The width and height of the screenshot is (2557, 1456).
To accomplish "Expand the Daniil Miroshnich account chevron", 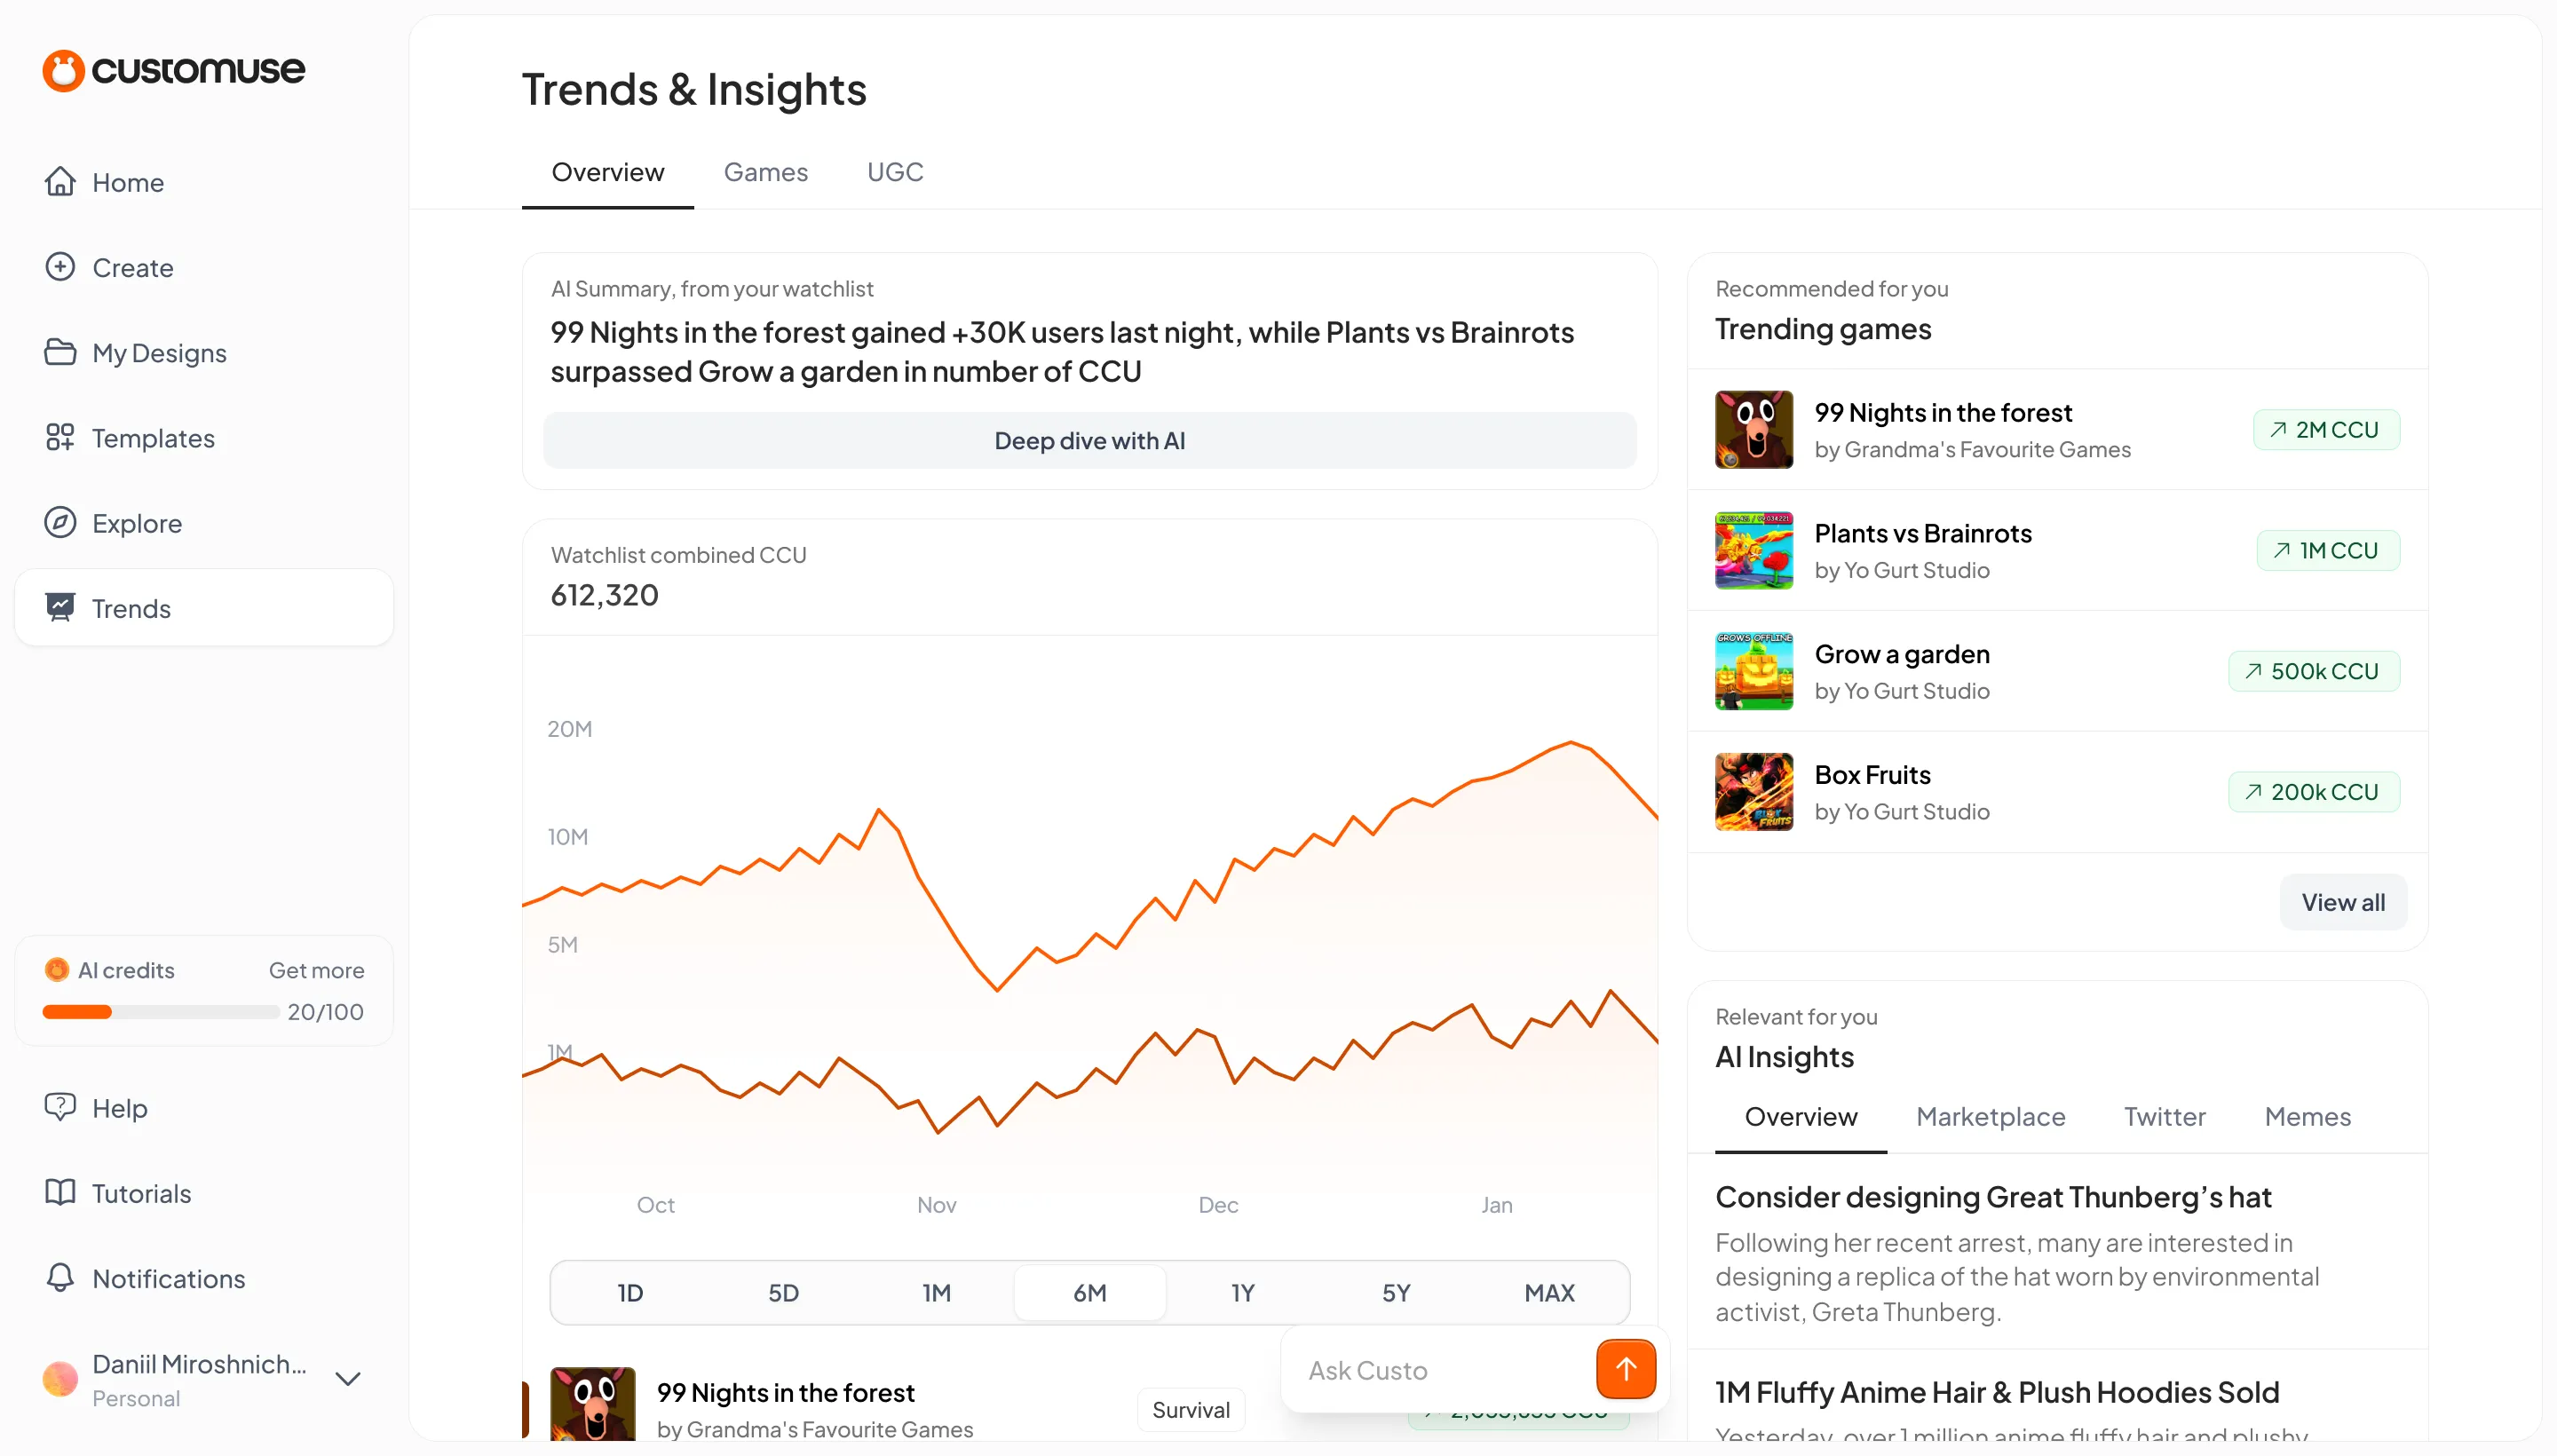I will click(347, 1379).
